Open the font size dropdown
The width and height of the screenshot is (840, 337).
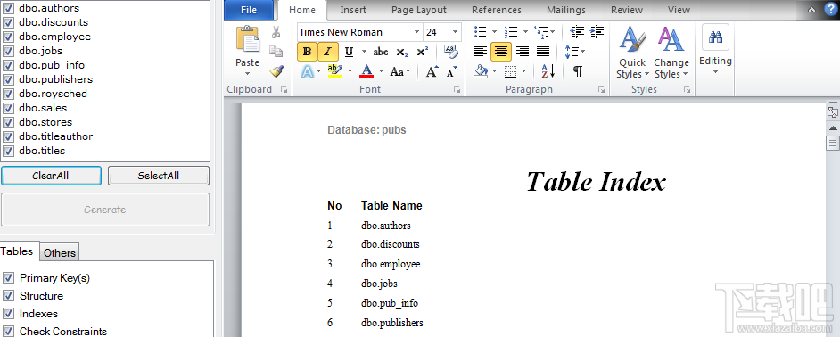(x=456, y=32)
